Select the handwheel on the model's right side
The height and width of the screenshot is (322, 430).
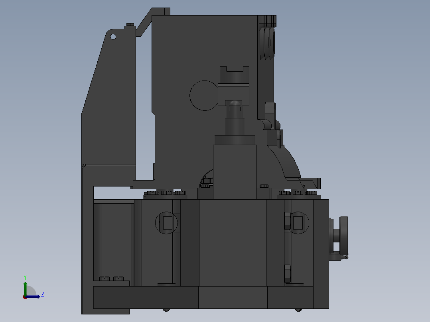point(343,236)
